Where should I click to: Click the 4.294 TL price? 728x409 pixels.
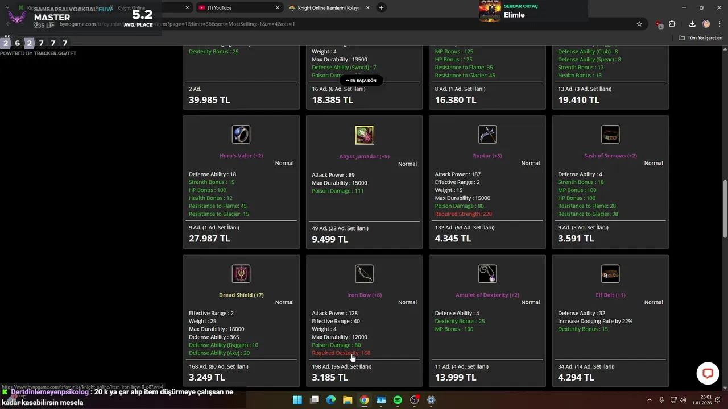coord(576,378)
